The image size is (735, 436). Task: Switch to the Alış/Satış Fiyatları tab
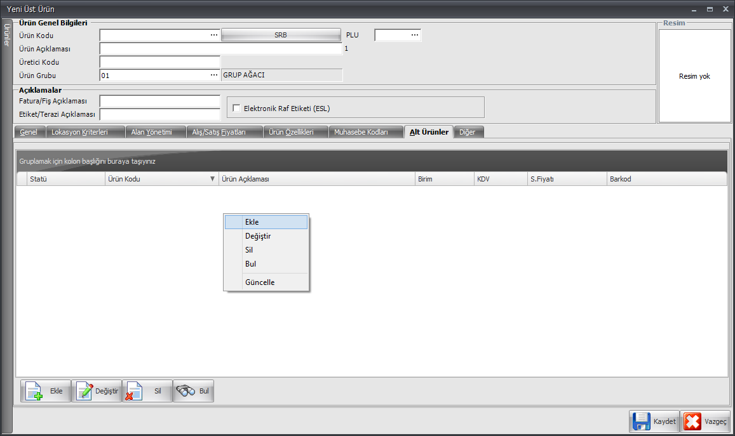click(219, 132)
